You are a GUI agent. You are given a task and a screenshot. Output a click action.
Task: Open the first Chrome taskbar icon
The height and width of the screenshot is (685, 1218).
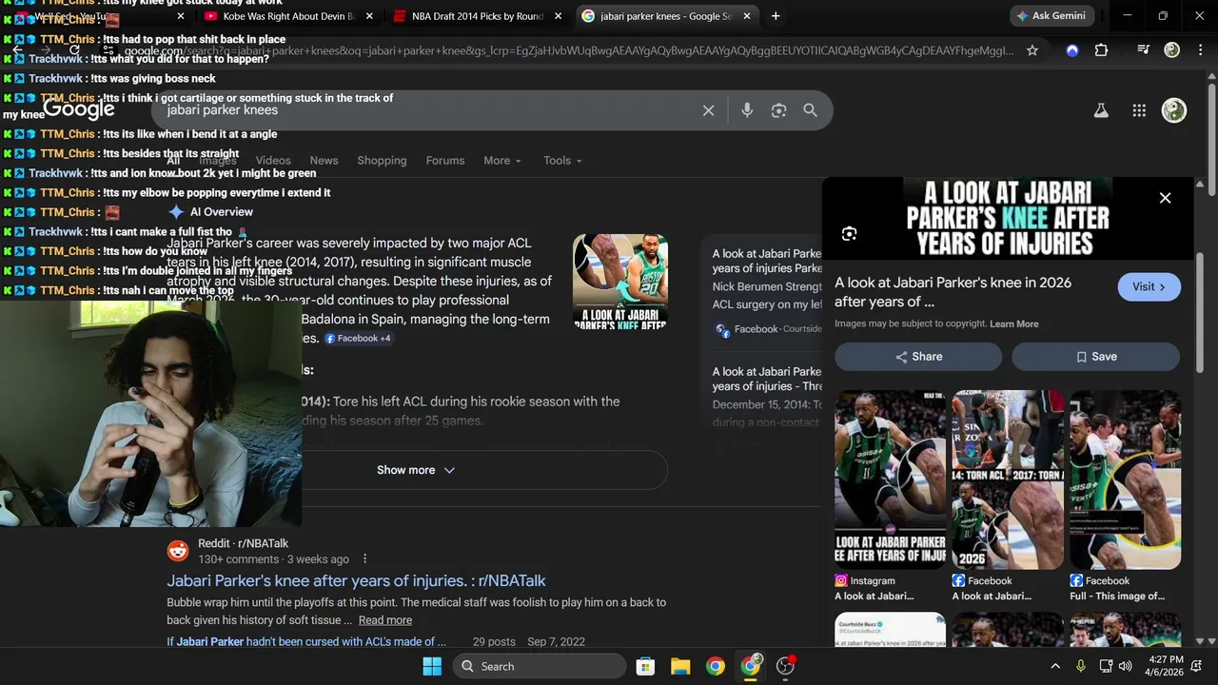[716, 666]
